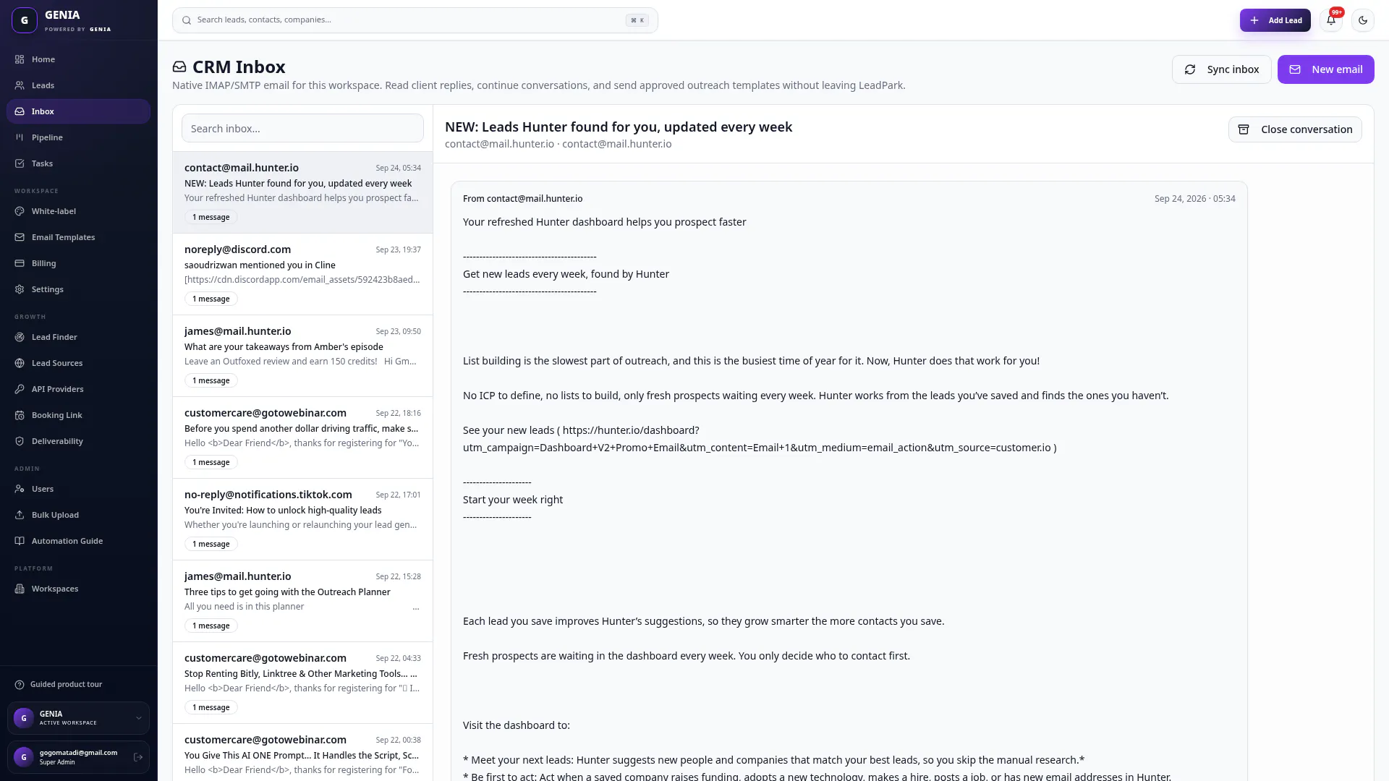
Task: Click the Email Templates envelope icon
Action: 20,237
